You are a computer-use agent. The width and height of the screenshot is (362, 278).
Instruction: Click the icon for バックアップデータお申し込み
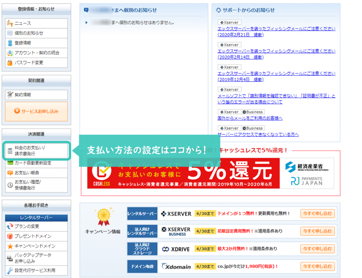10,258
